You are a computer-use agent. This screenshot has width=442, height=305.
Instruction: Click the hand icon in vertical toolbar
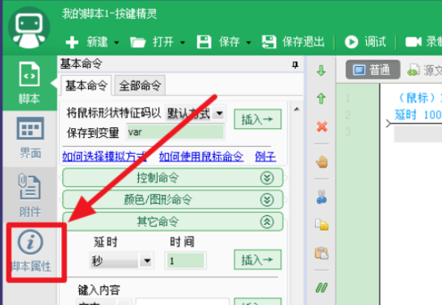click(x=322, y=162)
